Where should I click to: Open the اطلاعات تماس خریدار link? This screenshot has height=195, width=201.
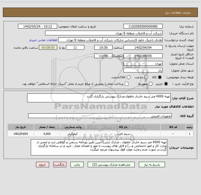(x=43, y=40)
